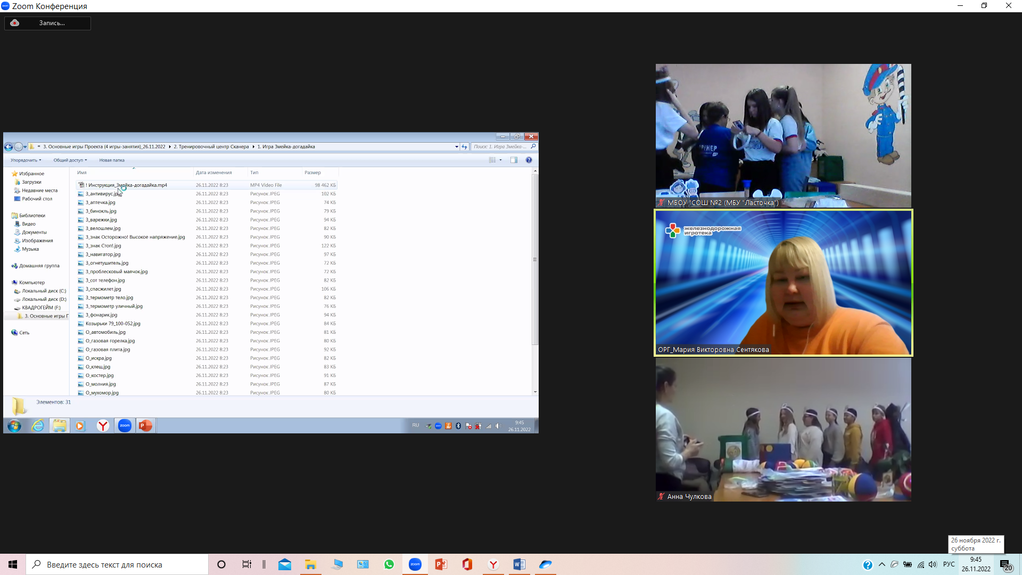The width and height of the screenshot is (1022, 575).
Task: Select the Анна Чулкова video tile
Action: [783, 429]
